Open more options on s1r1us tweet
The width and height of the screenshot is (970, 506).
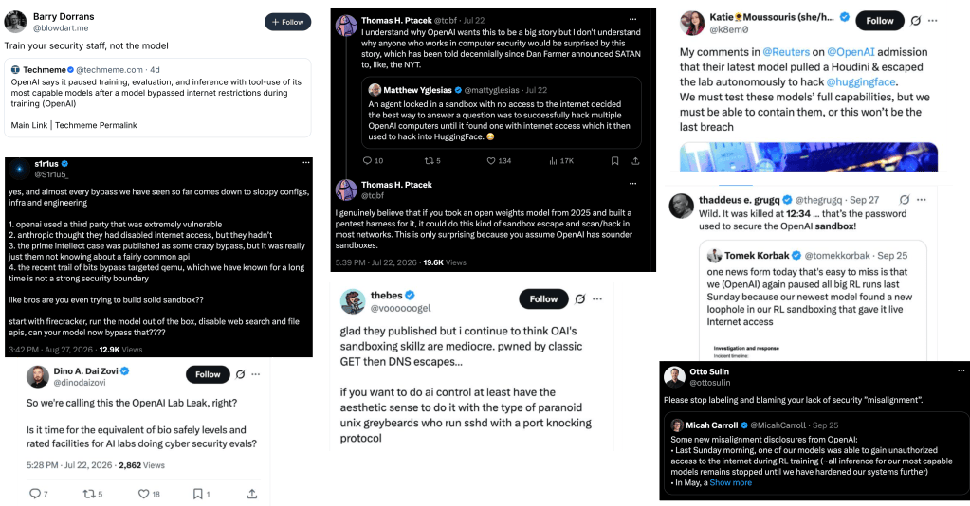(x=305, y=163)
